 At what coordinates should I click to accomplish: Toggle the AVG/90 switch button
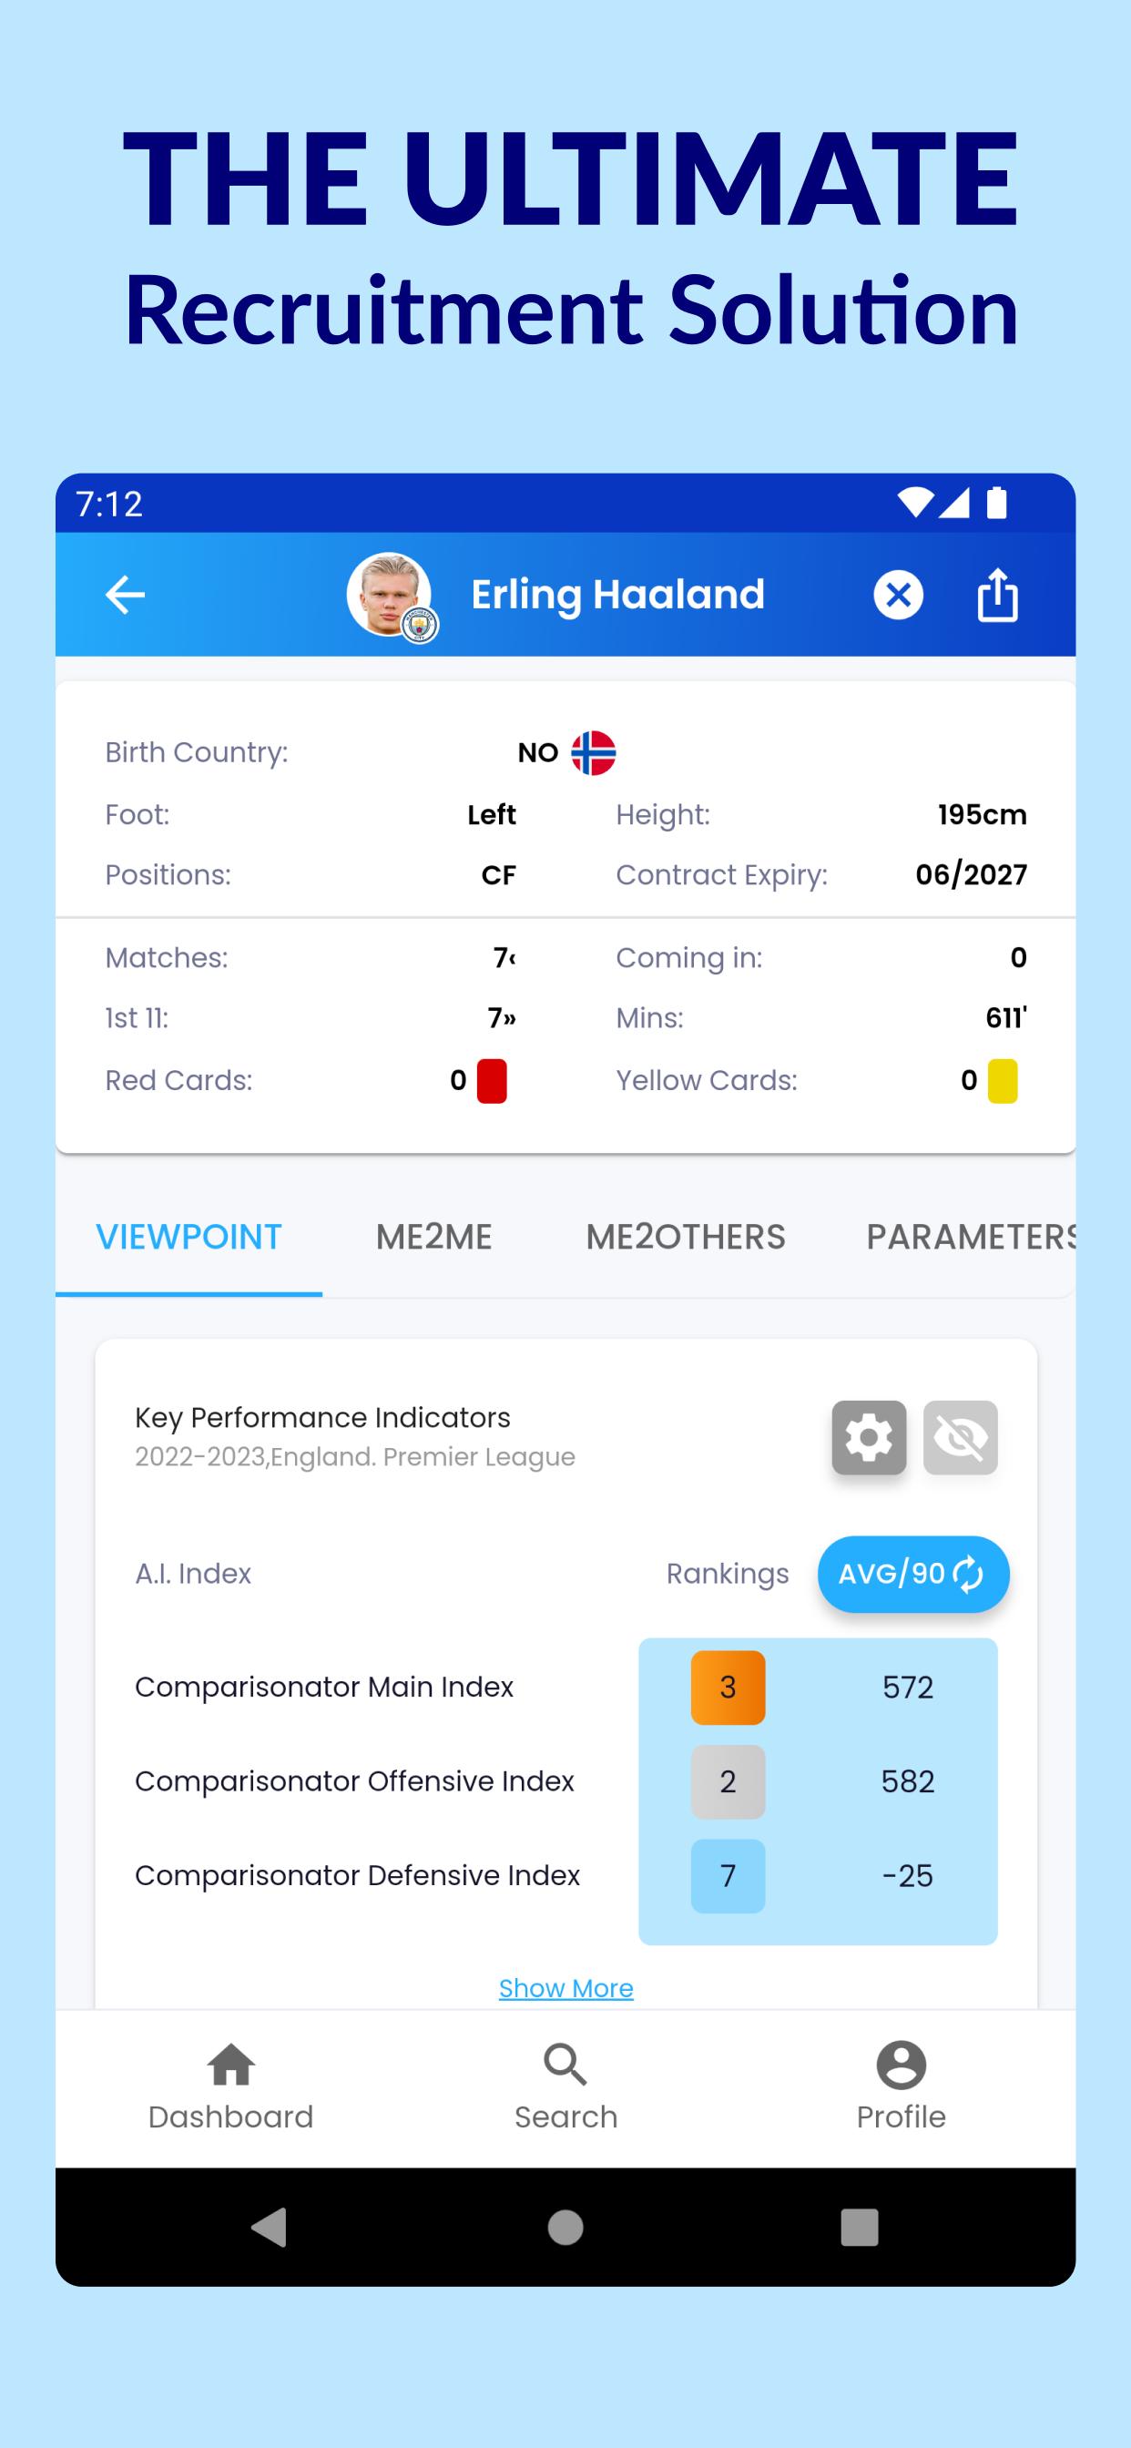coord(912,1574)
